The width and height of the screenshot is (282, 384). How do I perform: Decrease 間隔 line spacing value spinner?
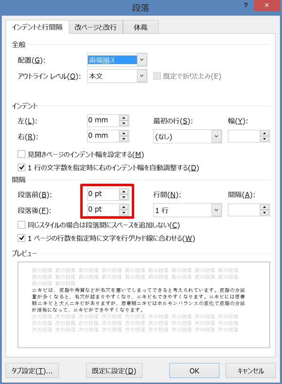[x=264, y=212]
